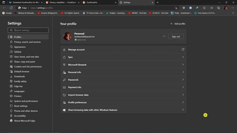Open System and performance settings
This screenshot has width=237, height=133.
(28, 101)
